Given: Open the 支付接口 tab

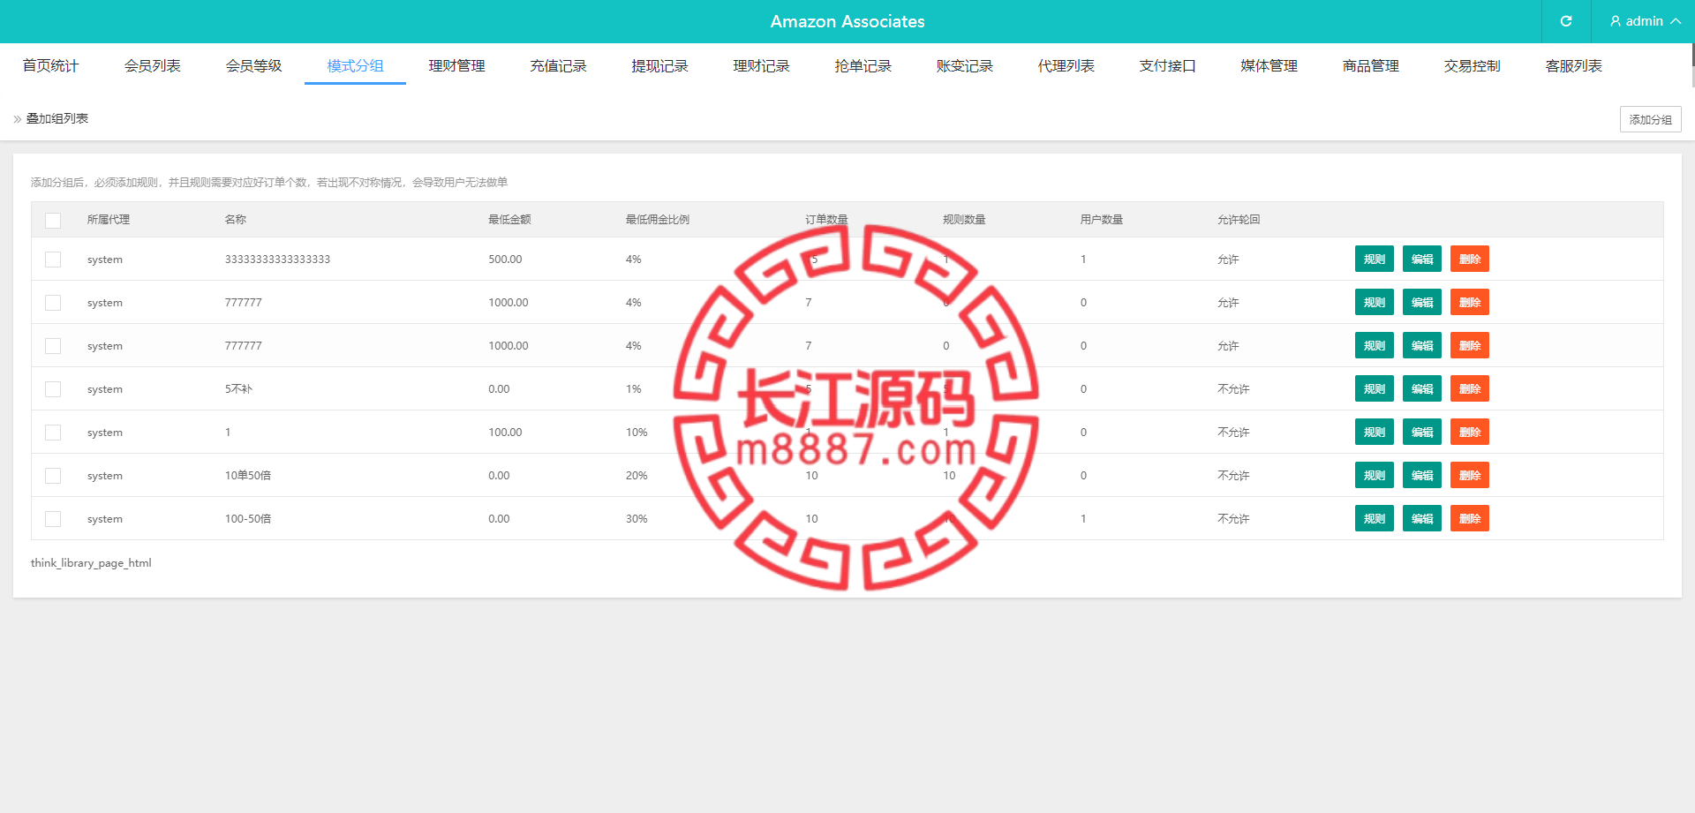Looking at the screenshot, I should pos(1167,66).
